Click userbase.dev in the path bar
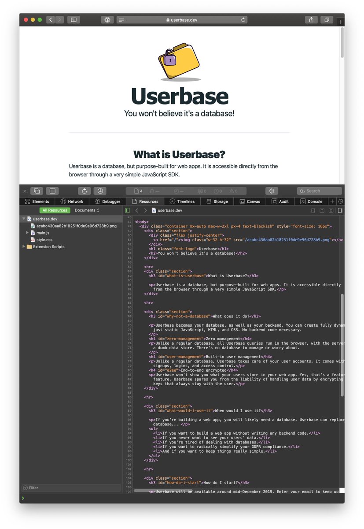Image resolution: width=364 pixels, height=529 pixels. click(167, 210)
